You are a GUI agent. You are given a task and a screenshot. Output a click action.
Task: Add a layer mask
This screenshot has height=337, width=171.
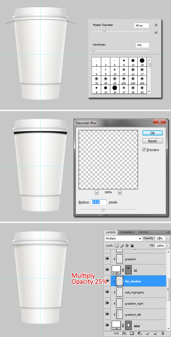coord(132,333)
